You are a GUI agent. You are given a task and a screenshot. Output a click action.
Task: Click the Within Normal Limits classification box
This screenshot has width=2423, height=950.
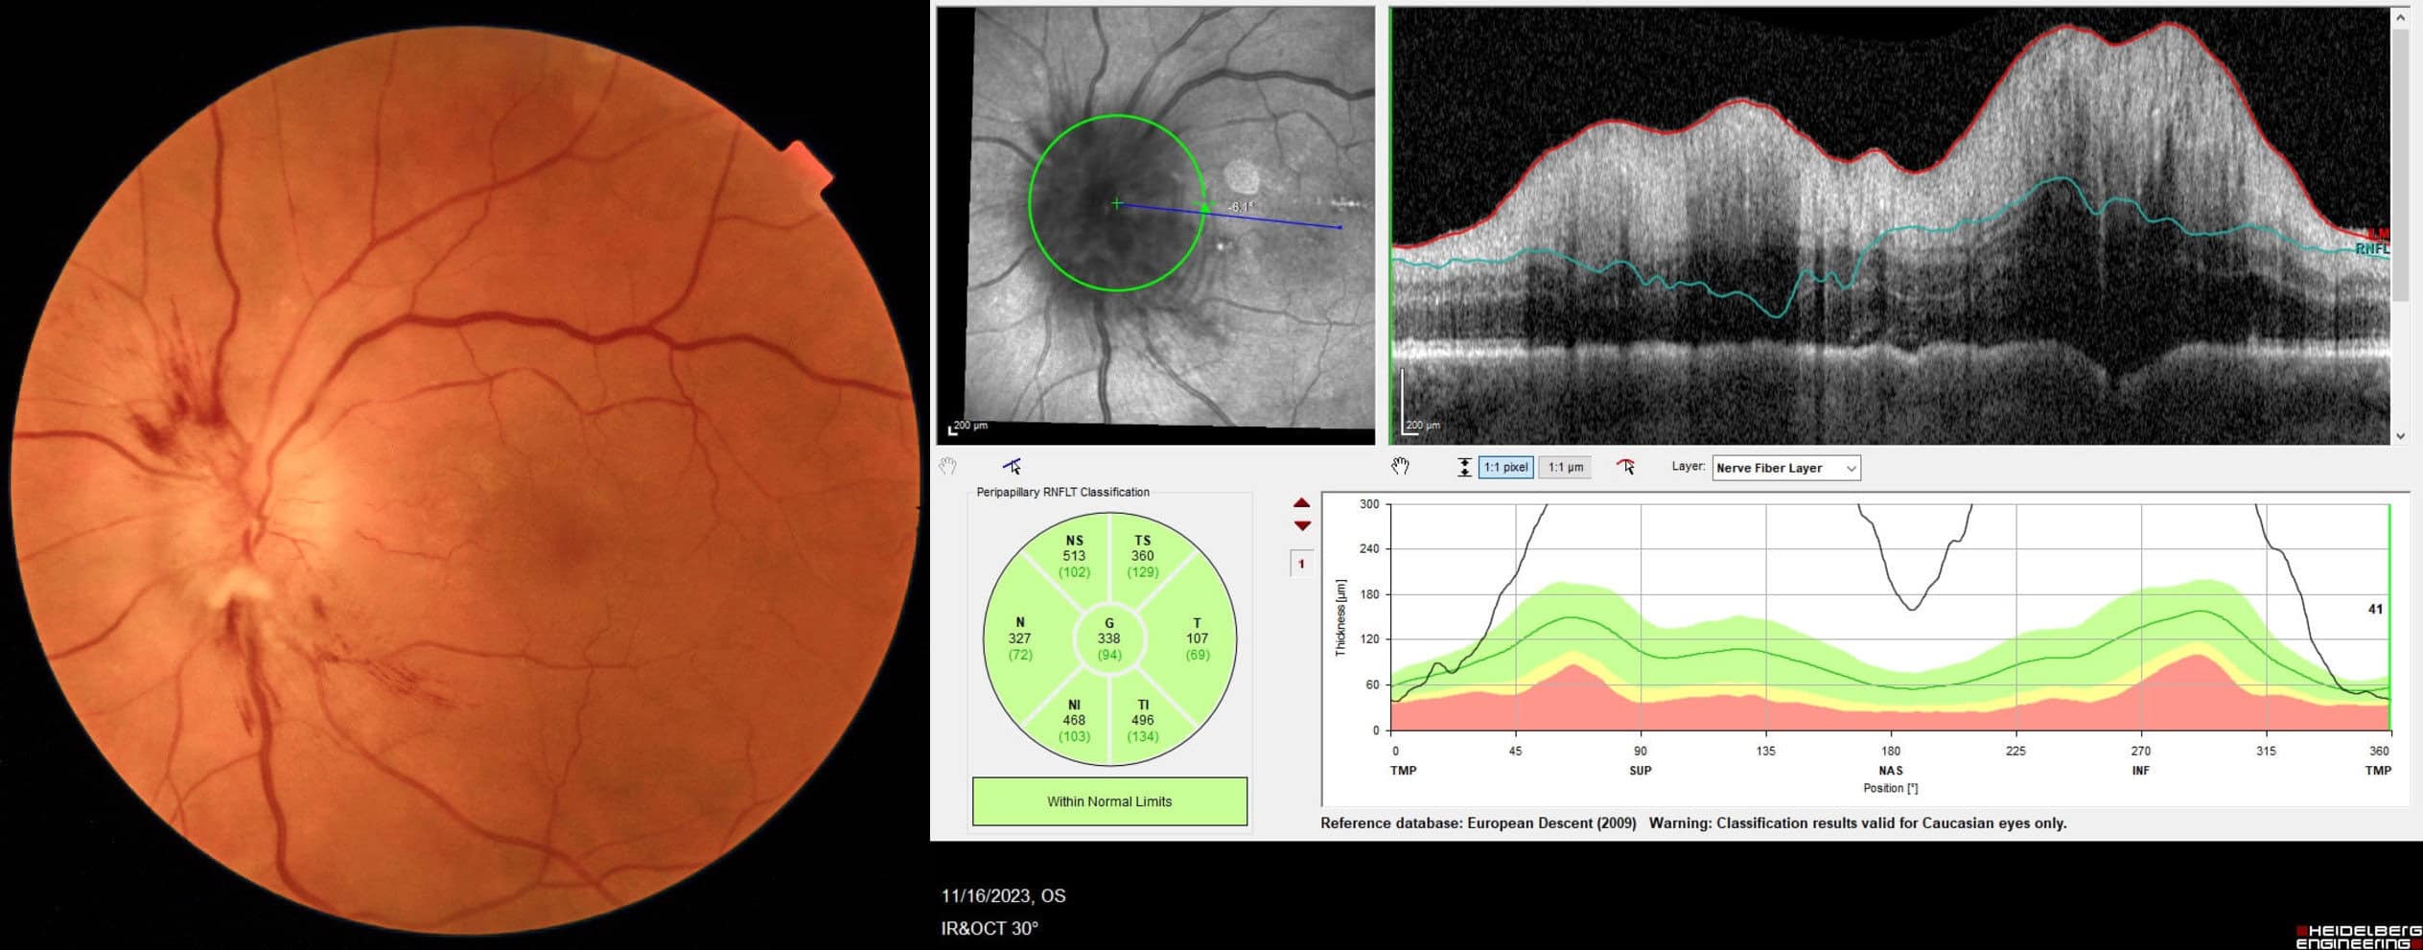point(1109,801)
